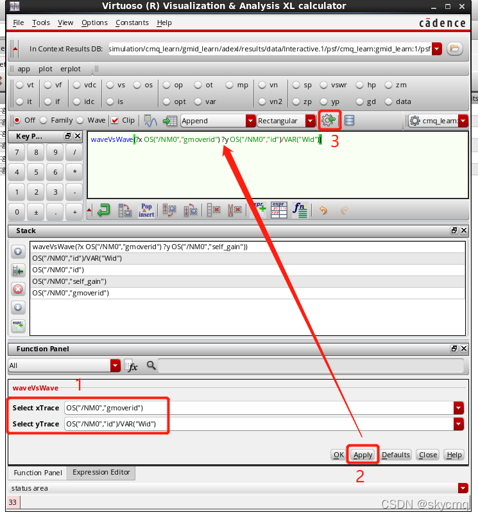Switch to the Expression Editor tab
The image size is (478, 517).
(x=101, y=473)
